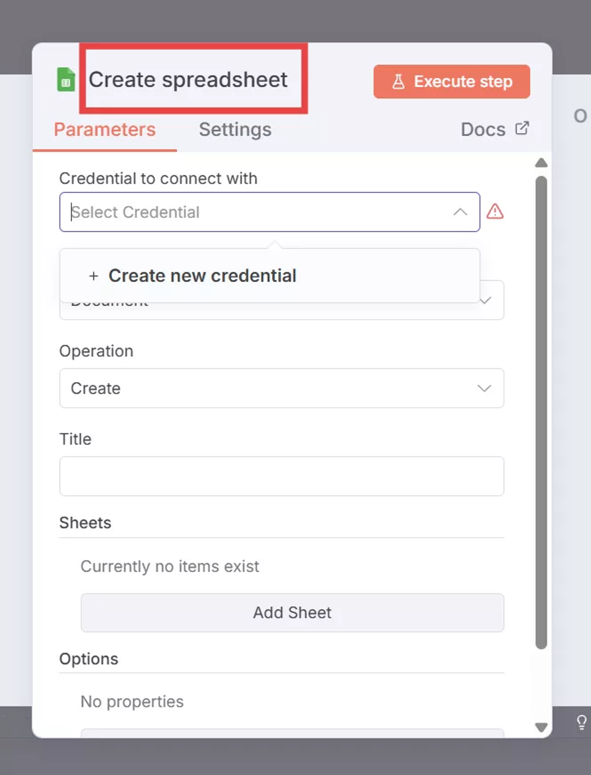Click the external link icon beside Docs
591x775 pixels.
coord(522,129)
